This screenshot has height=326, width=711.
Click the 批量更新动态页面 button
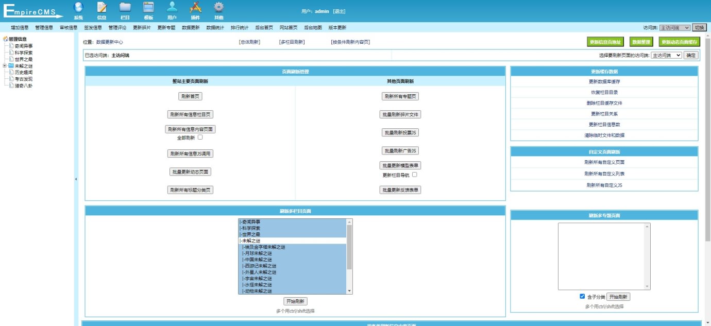(x=190, y=172)
